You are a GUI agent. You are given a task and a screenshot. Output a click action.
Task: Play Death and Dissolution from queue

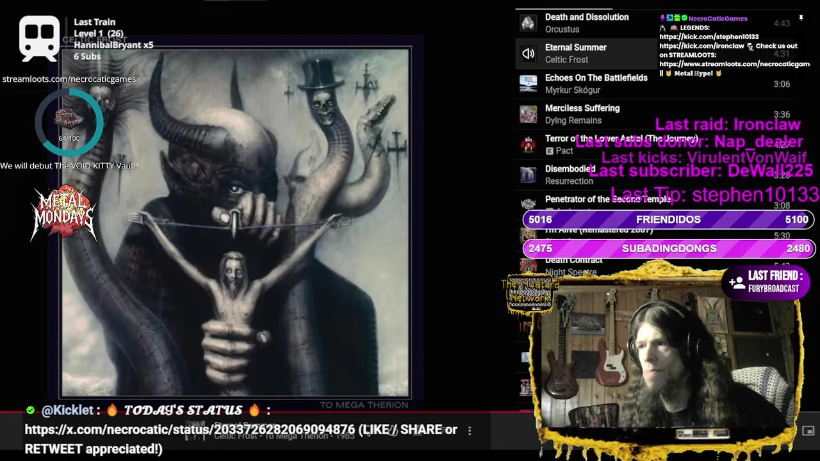587,17
